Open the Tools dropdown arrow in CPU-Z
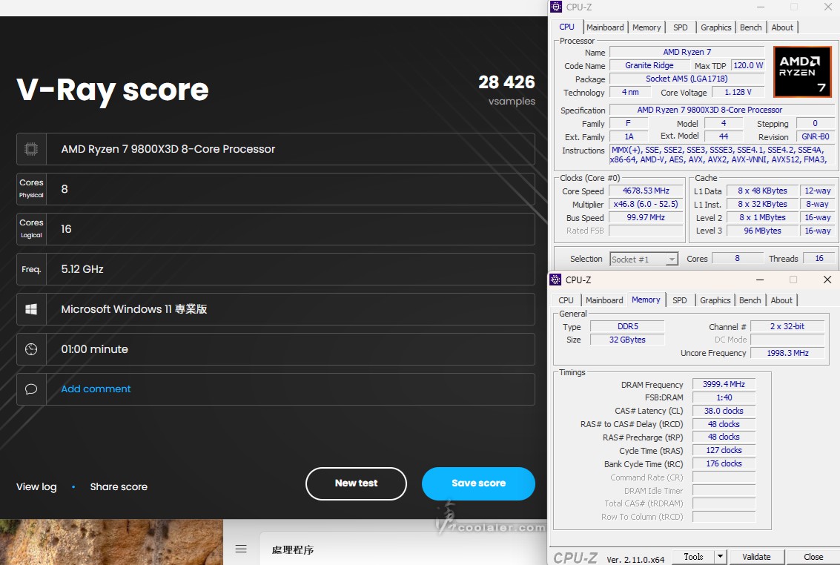840x565 pixels. pyautogui.click(x=720, y=557)
